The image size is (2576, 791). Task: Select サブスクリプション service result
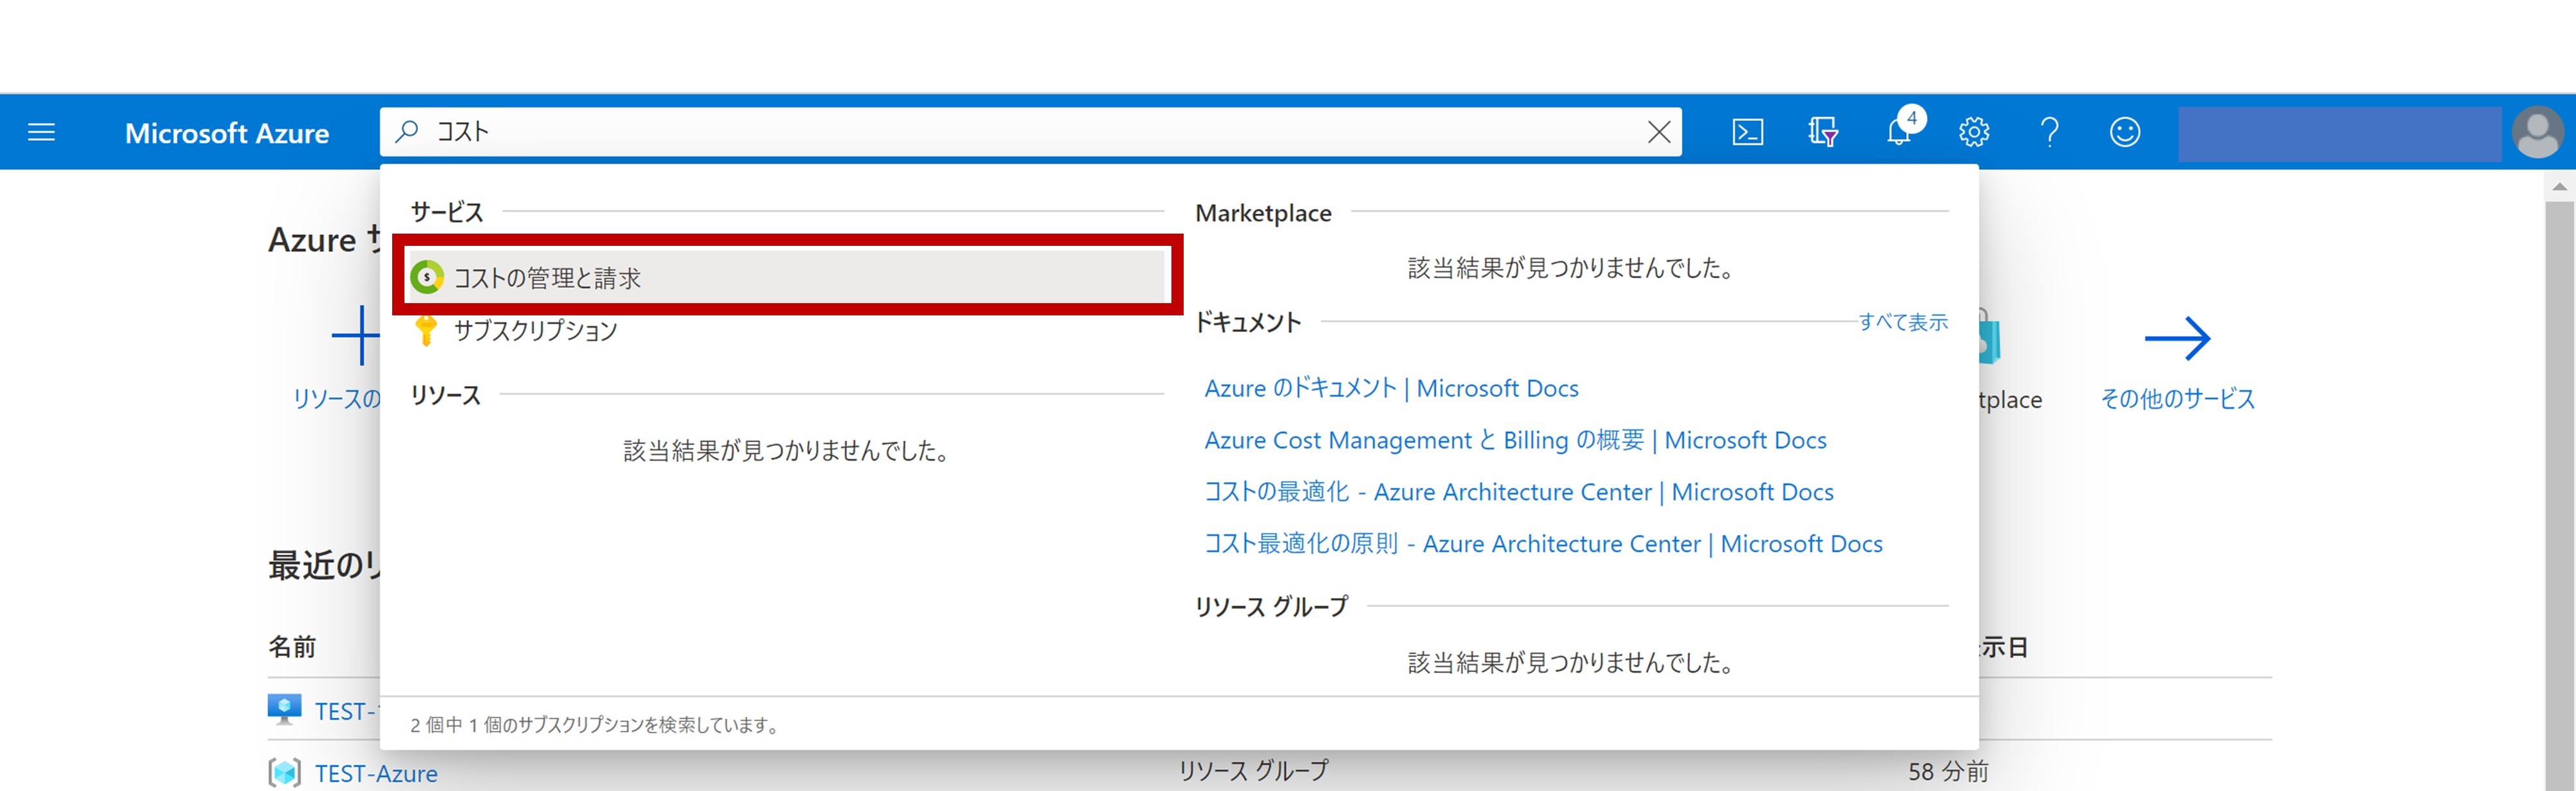point(535,331)
